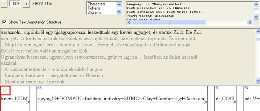Click position number 57 in annotation pane

pos(5,90)
